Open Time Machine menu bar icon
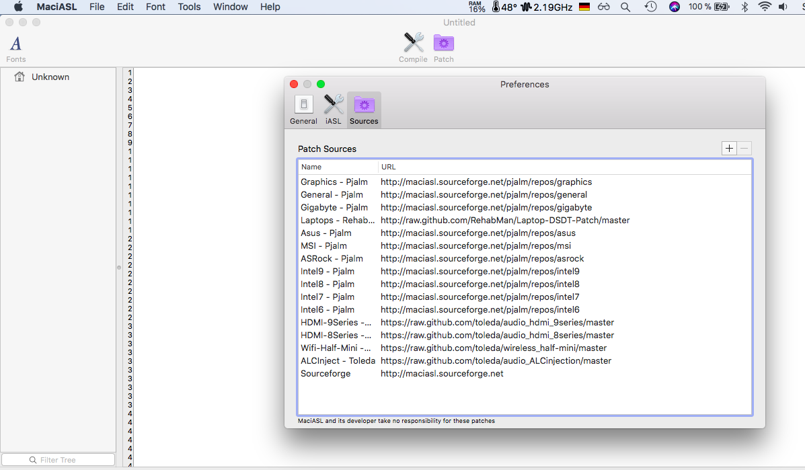Image resolution: width=805 pixels, height=470 pixels. (x=650, y=7)
